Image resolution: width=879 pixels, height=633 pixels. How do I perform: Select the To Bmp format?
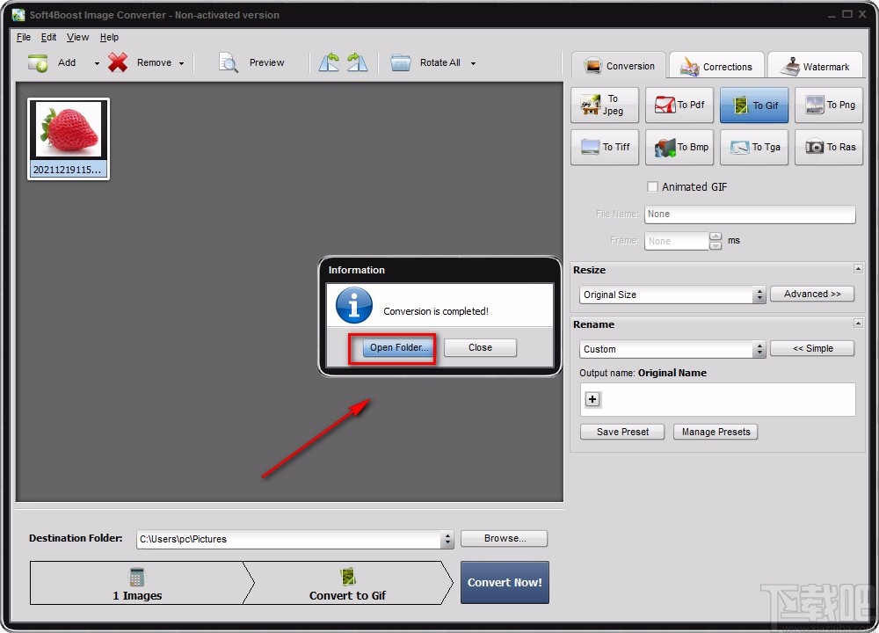(x=679, y=147)
